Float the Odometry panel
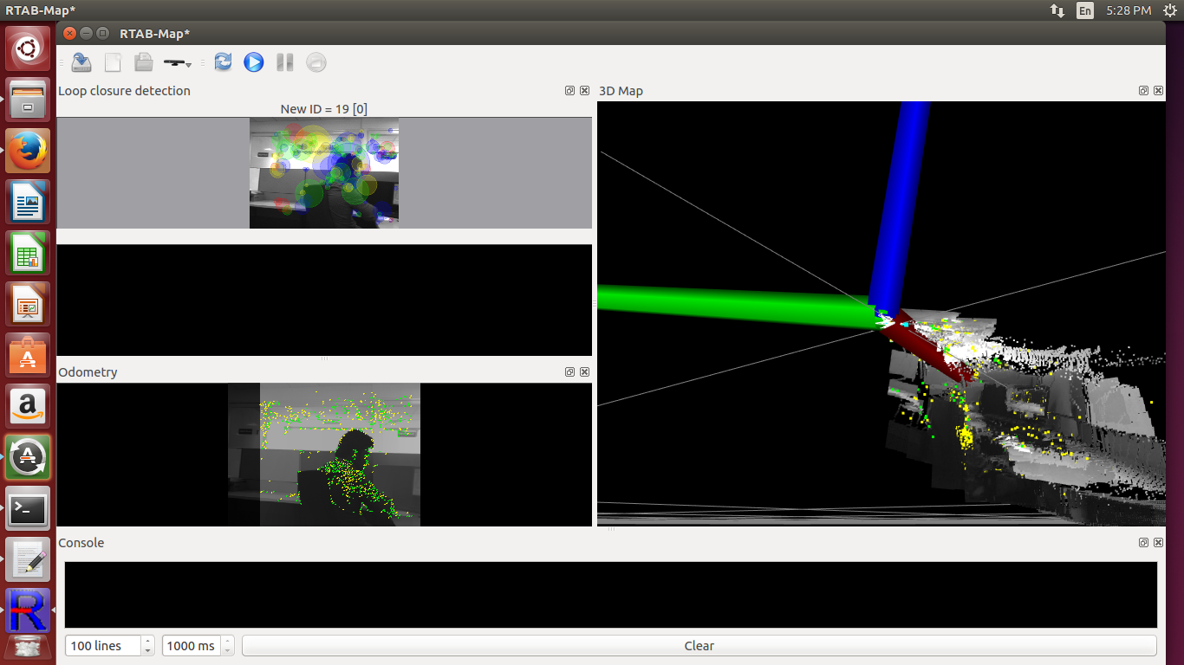 (569, 372)
